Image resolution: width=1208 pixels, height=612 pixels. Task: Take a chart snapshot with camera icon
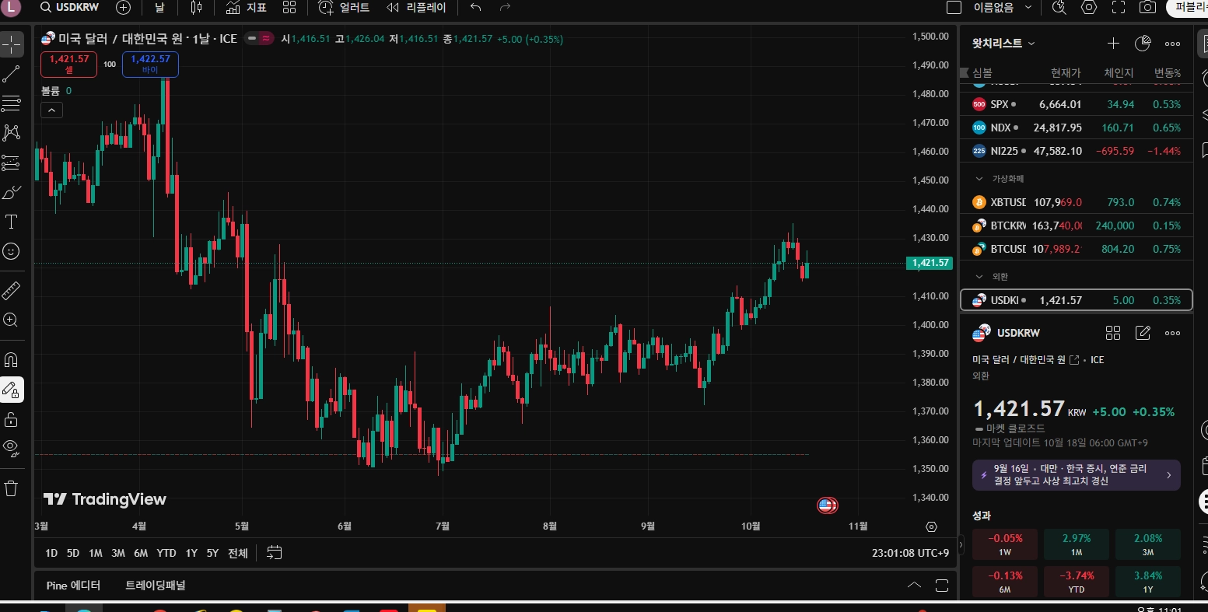click(x=1147, y=7)
